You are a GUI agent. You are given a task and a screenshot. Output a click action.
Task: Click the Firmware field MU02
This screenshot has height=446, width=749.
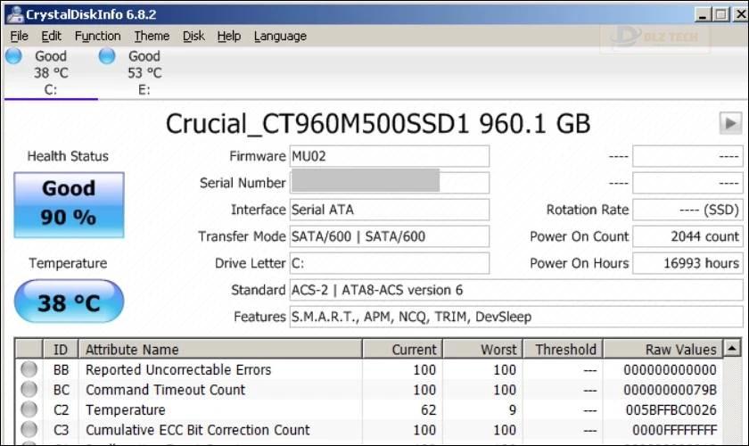[x=390, y=156]
